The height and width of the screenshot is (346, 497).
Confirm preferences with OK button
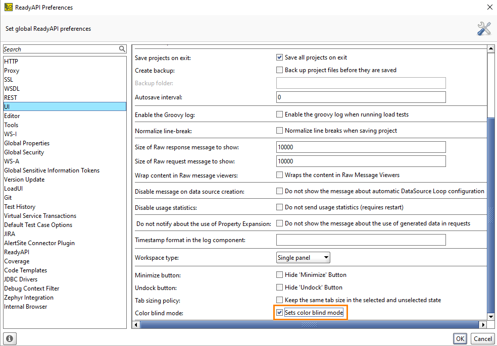[460, 339]
